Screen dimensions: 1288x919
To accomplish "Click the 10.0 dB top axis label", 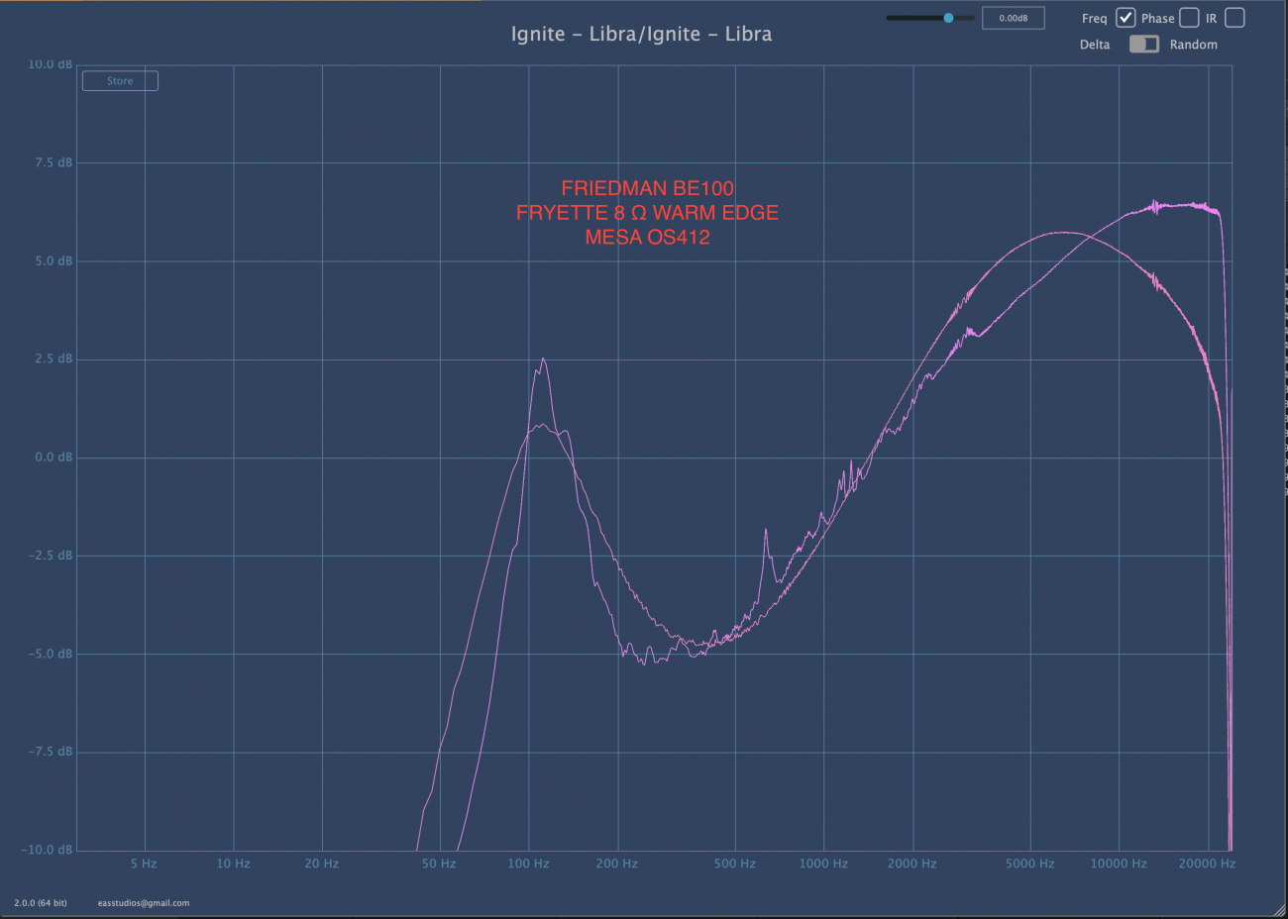I will pyautogui.click(x=50, y=64).
